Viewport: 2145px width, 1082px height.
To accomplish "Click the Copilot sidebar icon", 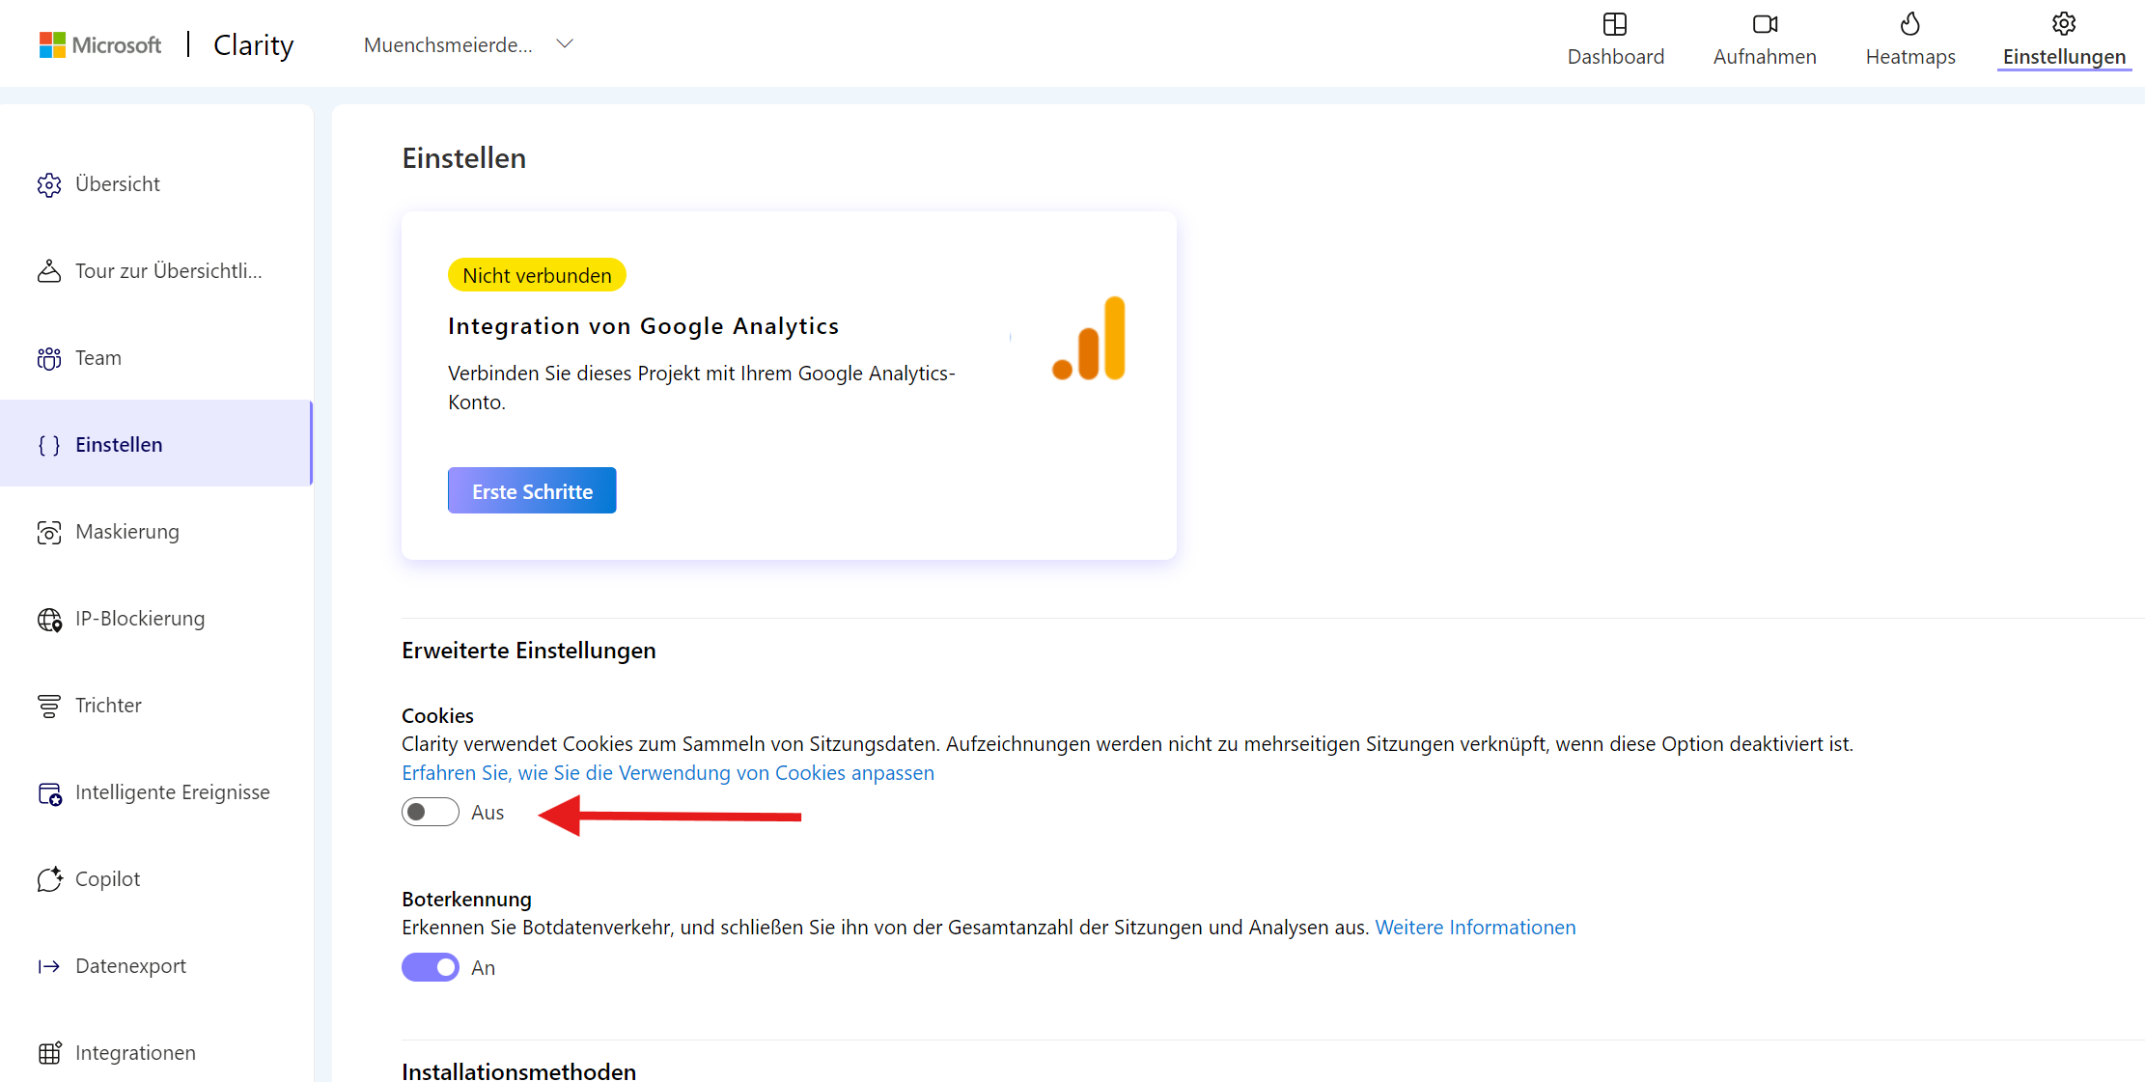I will [x=49, y=879].
